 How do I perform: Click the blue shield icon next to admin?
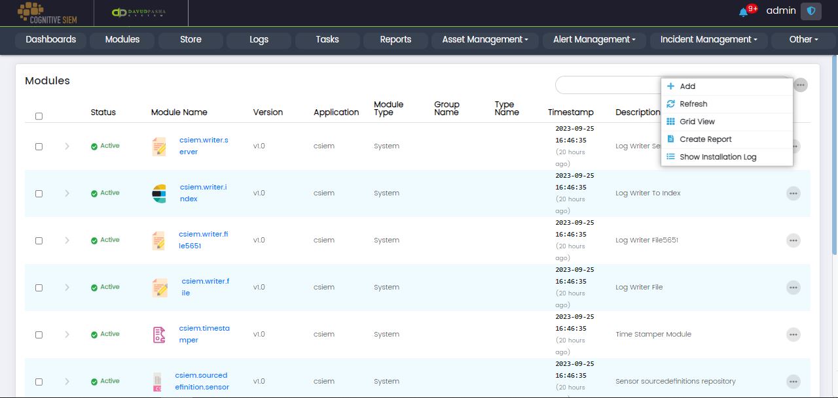pos(811,11)
